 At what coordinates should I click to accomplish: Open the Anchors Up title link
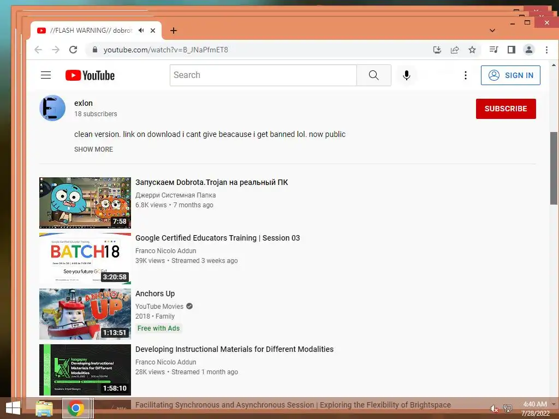[x=155, y=294]
